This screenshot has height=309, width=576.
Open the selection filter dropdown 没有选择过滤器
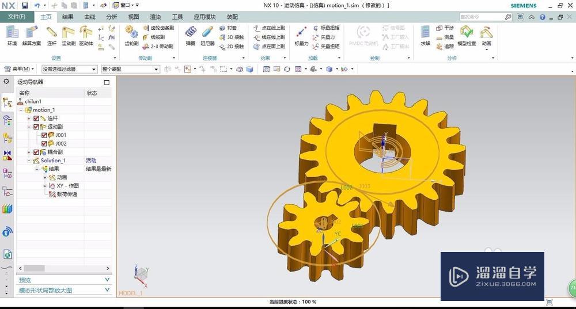[x=69, y=69]
